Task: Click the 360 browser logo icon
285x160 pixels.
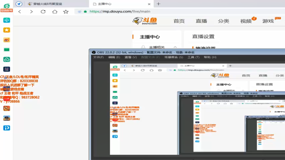Action: (x=6, y=6)
